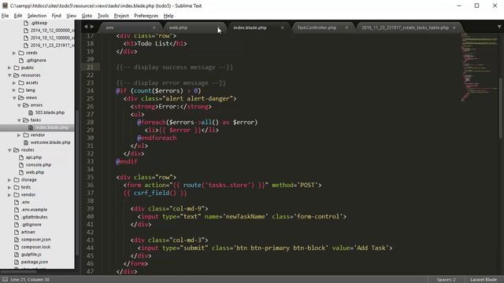Collapse the tasks folder
The width and height of the screenshot is (504, 283).
click(19, 120)
